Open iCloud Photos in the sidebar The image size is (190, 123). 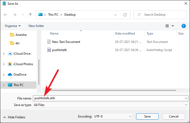(x=23, y=64)
